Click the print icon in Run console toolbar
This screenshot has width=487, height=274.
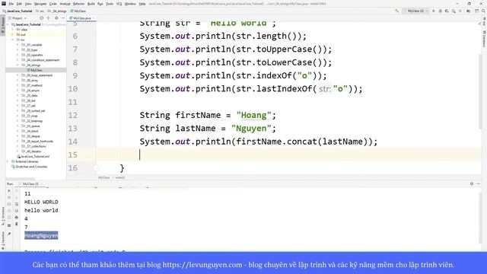[x=17, y=217]
